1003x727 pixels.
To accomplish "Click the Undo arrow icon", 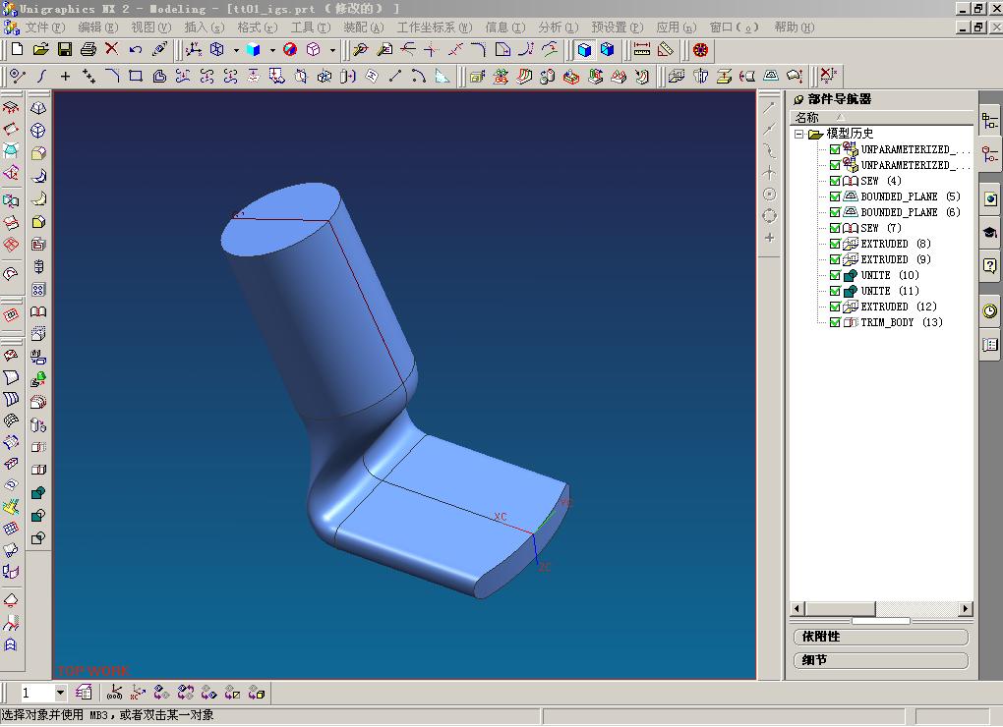I will [135, 49].
